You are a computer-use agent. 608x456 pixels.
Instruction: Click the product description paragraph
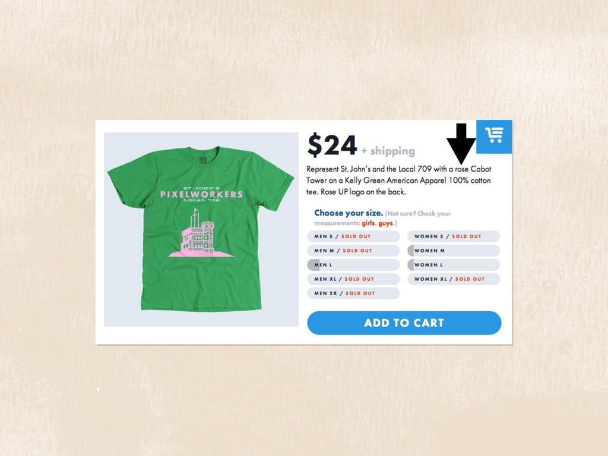398,180
